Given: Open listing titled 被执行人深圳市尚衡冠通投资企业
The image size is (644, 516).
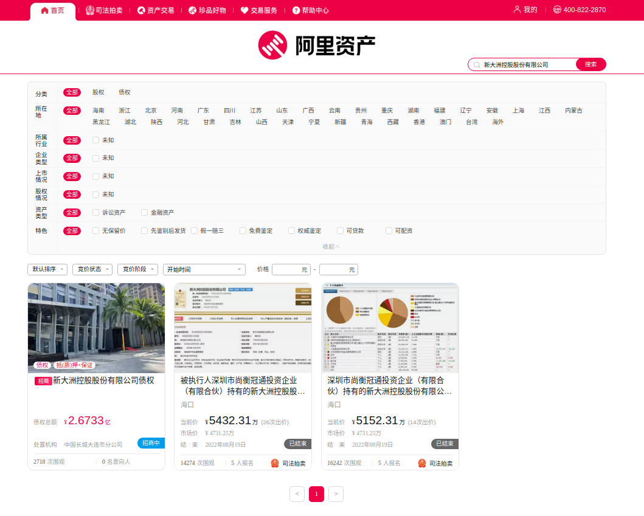Looking at the screenshot, I should (243, 386).
